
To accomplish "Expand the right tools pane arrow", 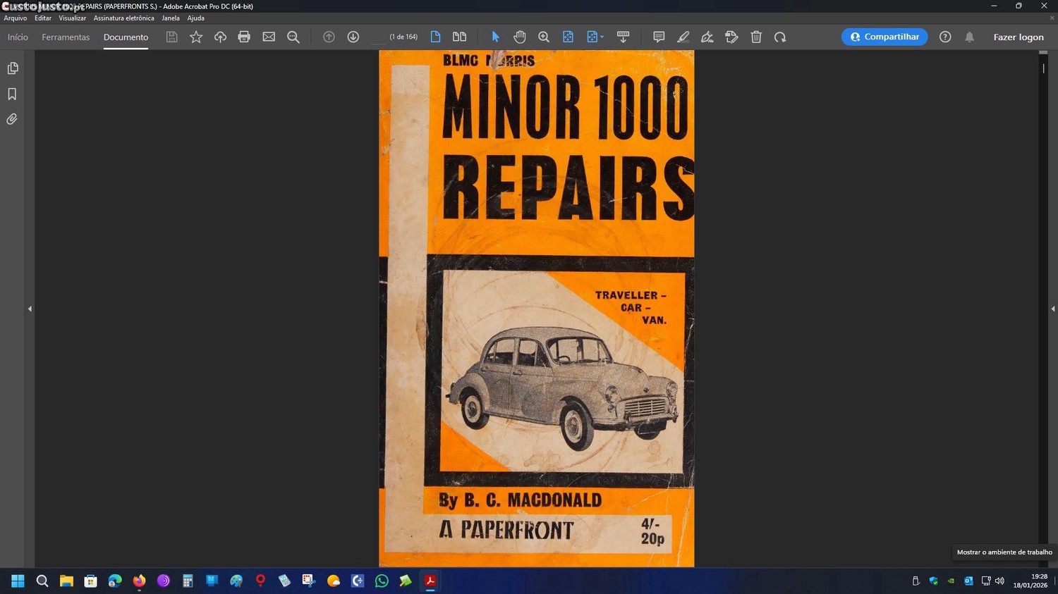I will click(x=1052, y=309).
